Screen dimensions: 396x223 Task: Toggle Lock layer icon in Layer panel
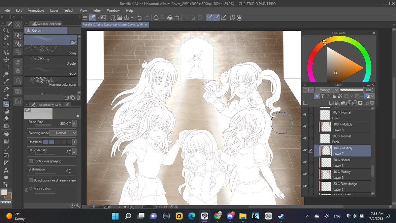click(334, 96)
